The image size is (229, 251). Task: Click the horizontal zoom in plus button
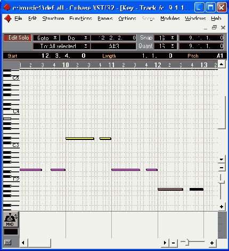[212, 243]
